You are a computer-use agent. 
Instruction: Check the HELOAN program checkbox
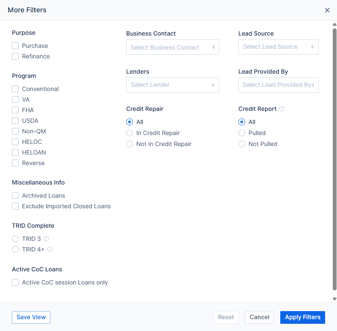pyautogui.click(x=15, y=152)
